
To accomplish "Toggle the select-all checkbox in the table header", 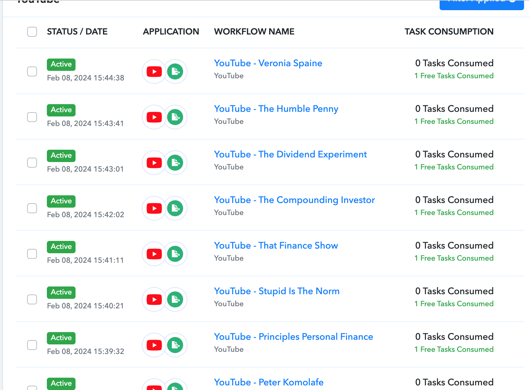I will (32, 32).
